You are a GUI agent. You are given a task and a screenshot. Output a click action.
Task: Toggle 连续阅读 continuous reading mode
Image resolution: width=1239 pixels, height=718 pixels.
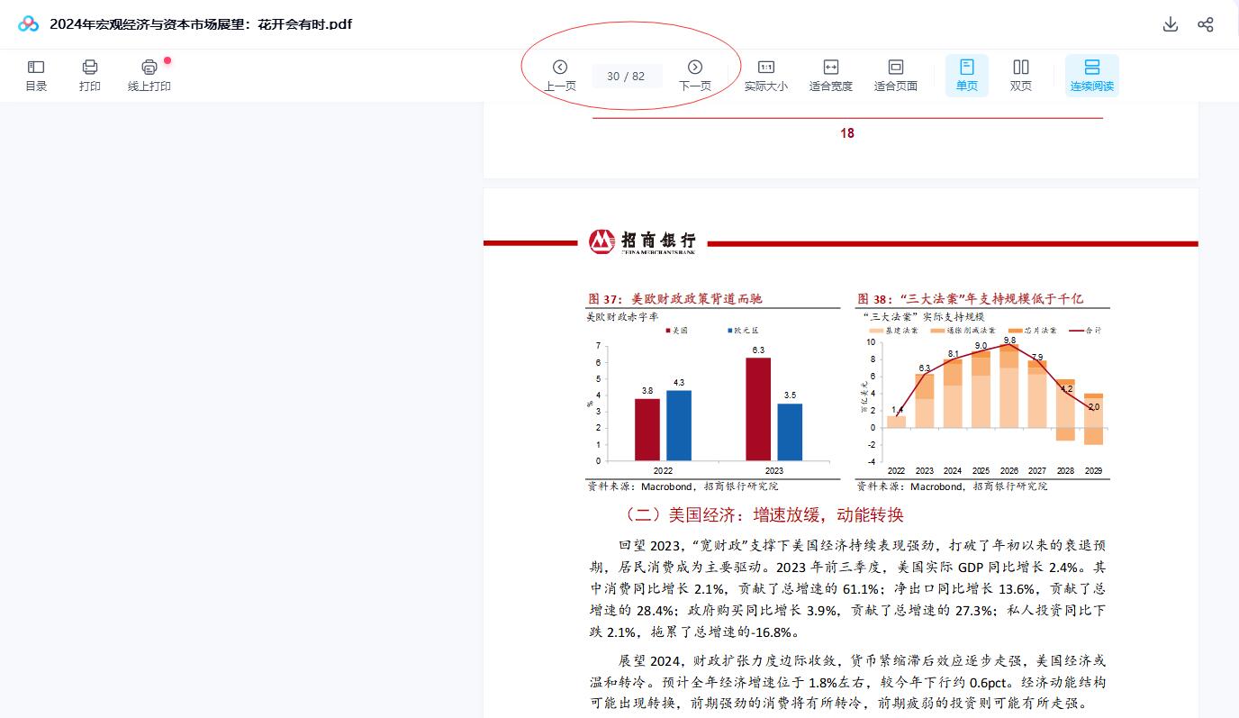coord(1091,75)
